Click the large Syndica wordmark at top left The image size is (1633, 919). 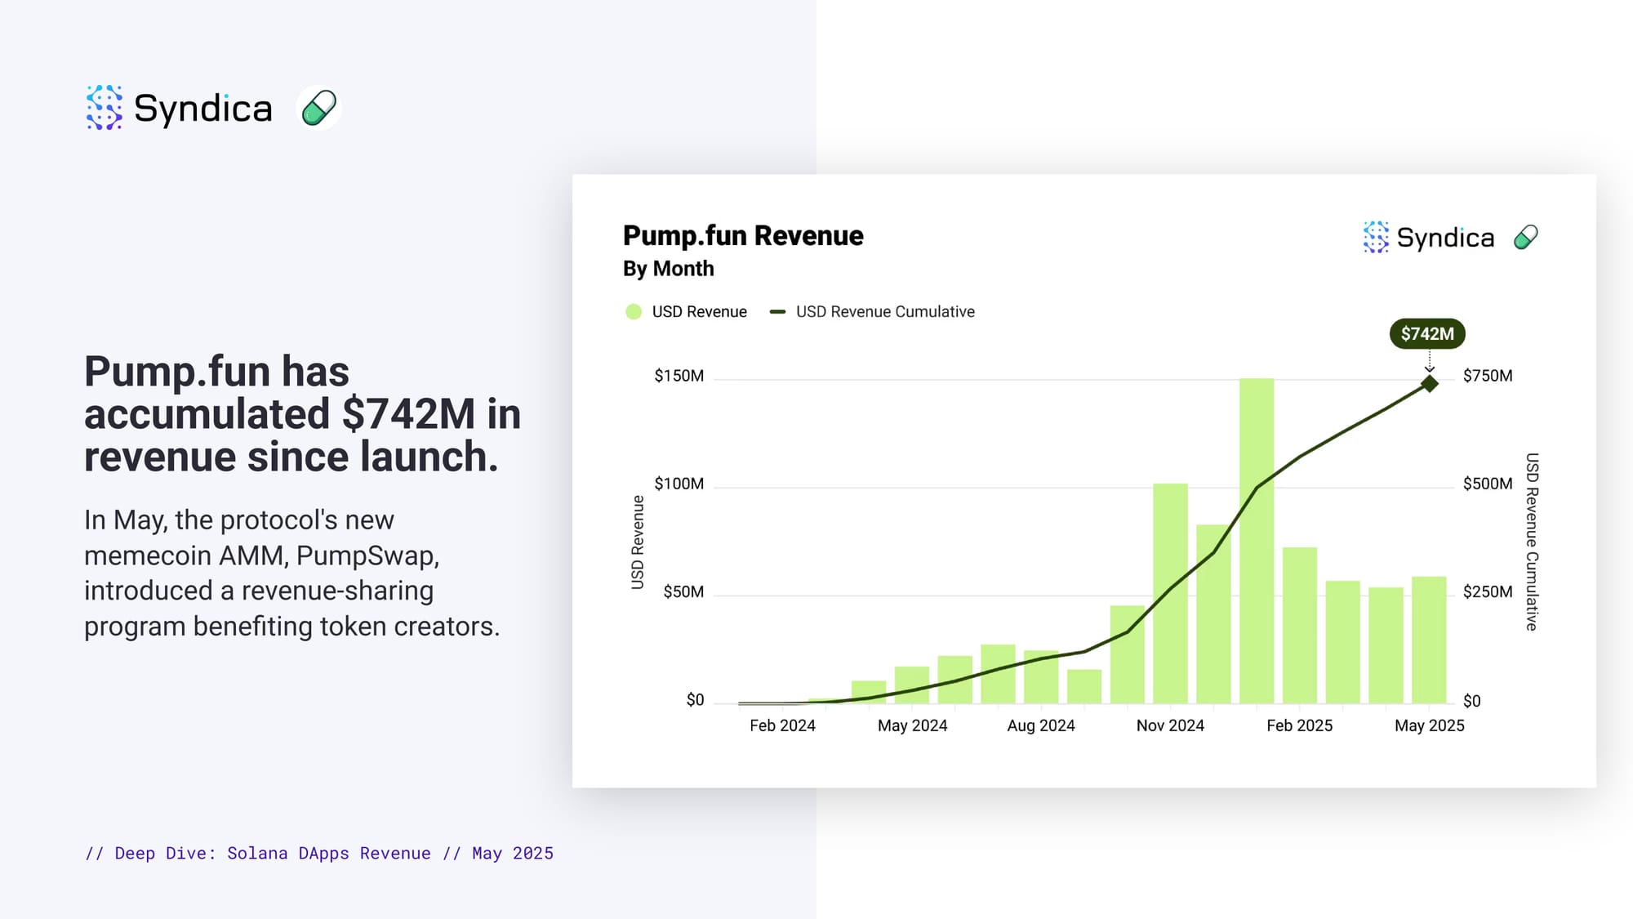(x=203, y=109)
